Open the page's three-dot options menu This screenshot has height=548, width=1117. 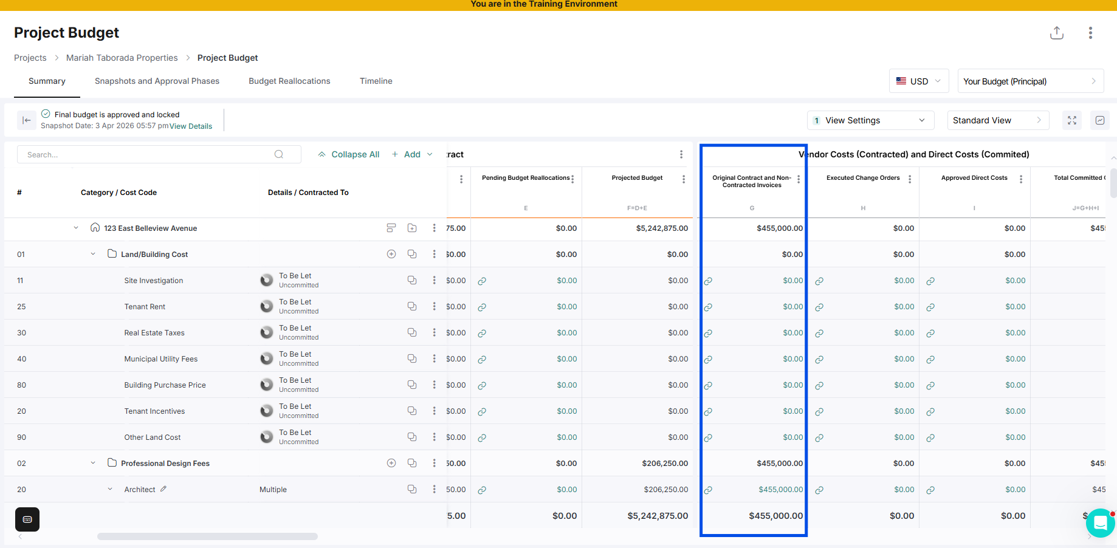(x=1090, y=33)
